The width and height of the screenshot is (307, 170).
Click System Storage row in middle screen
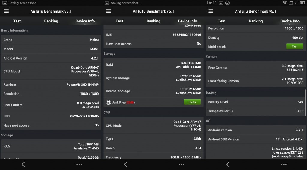(153, 78)
